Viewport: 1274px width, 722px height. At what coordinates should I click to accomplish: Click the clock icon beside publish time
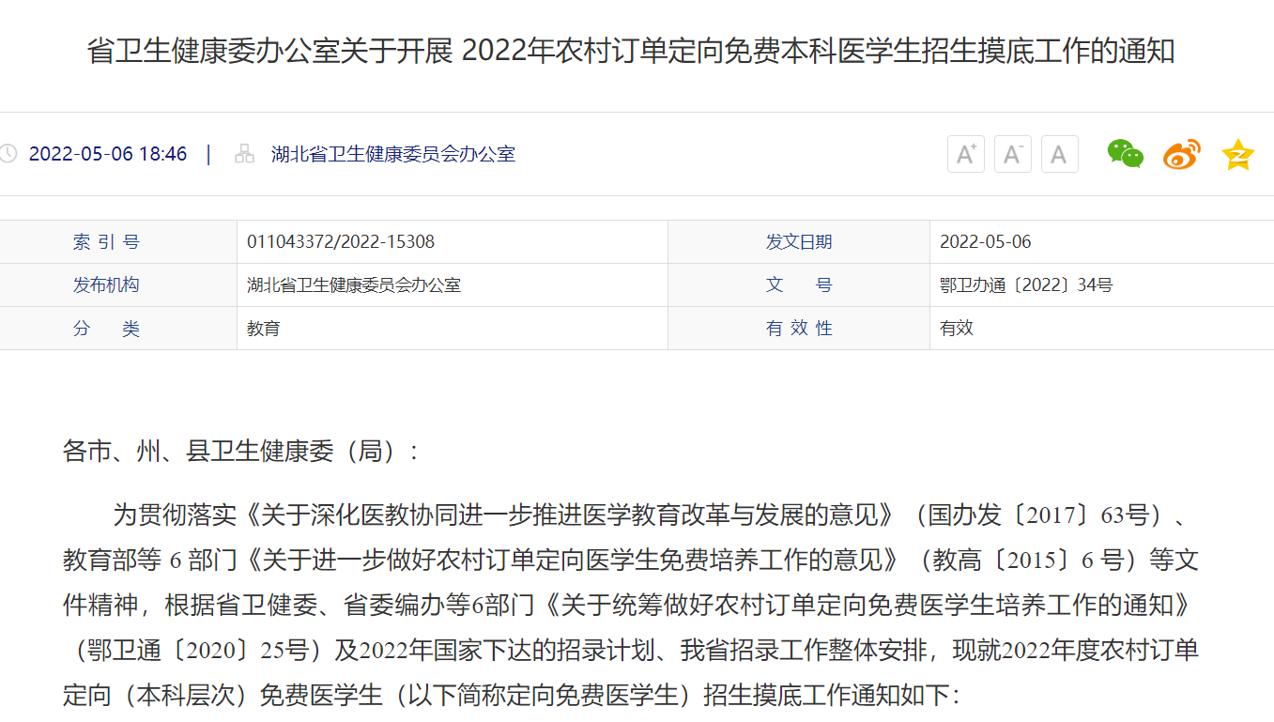pyautogui.click(x=8, y=154)
